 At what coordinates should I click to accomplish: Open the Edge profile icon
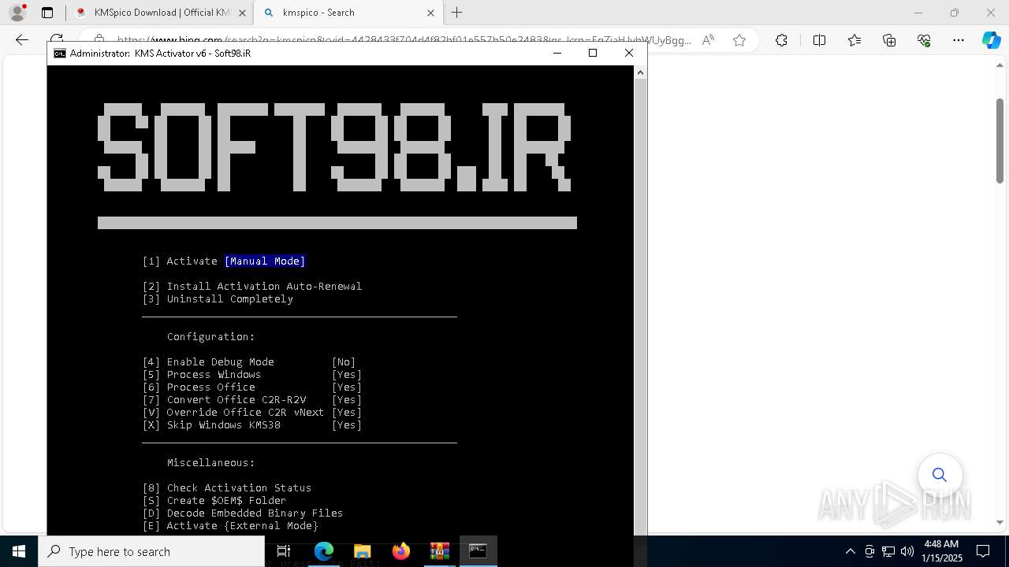[x=17, y=13]
